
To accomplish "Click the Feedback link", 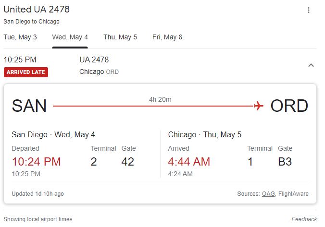I will 304,219.
